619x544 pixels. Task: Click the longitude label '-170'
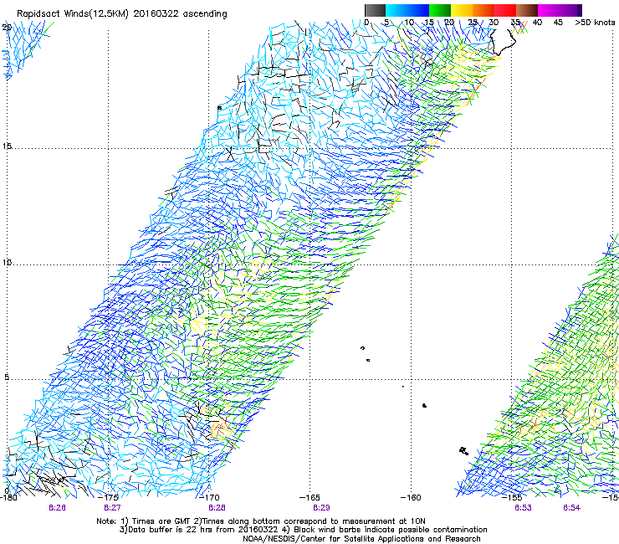pyautogui.click(x=209, y=497)
